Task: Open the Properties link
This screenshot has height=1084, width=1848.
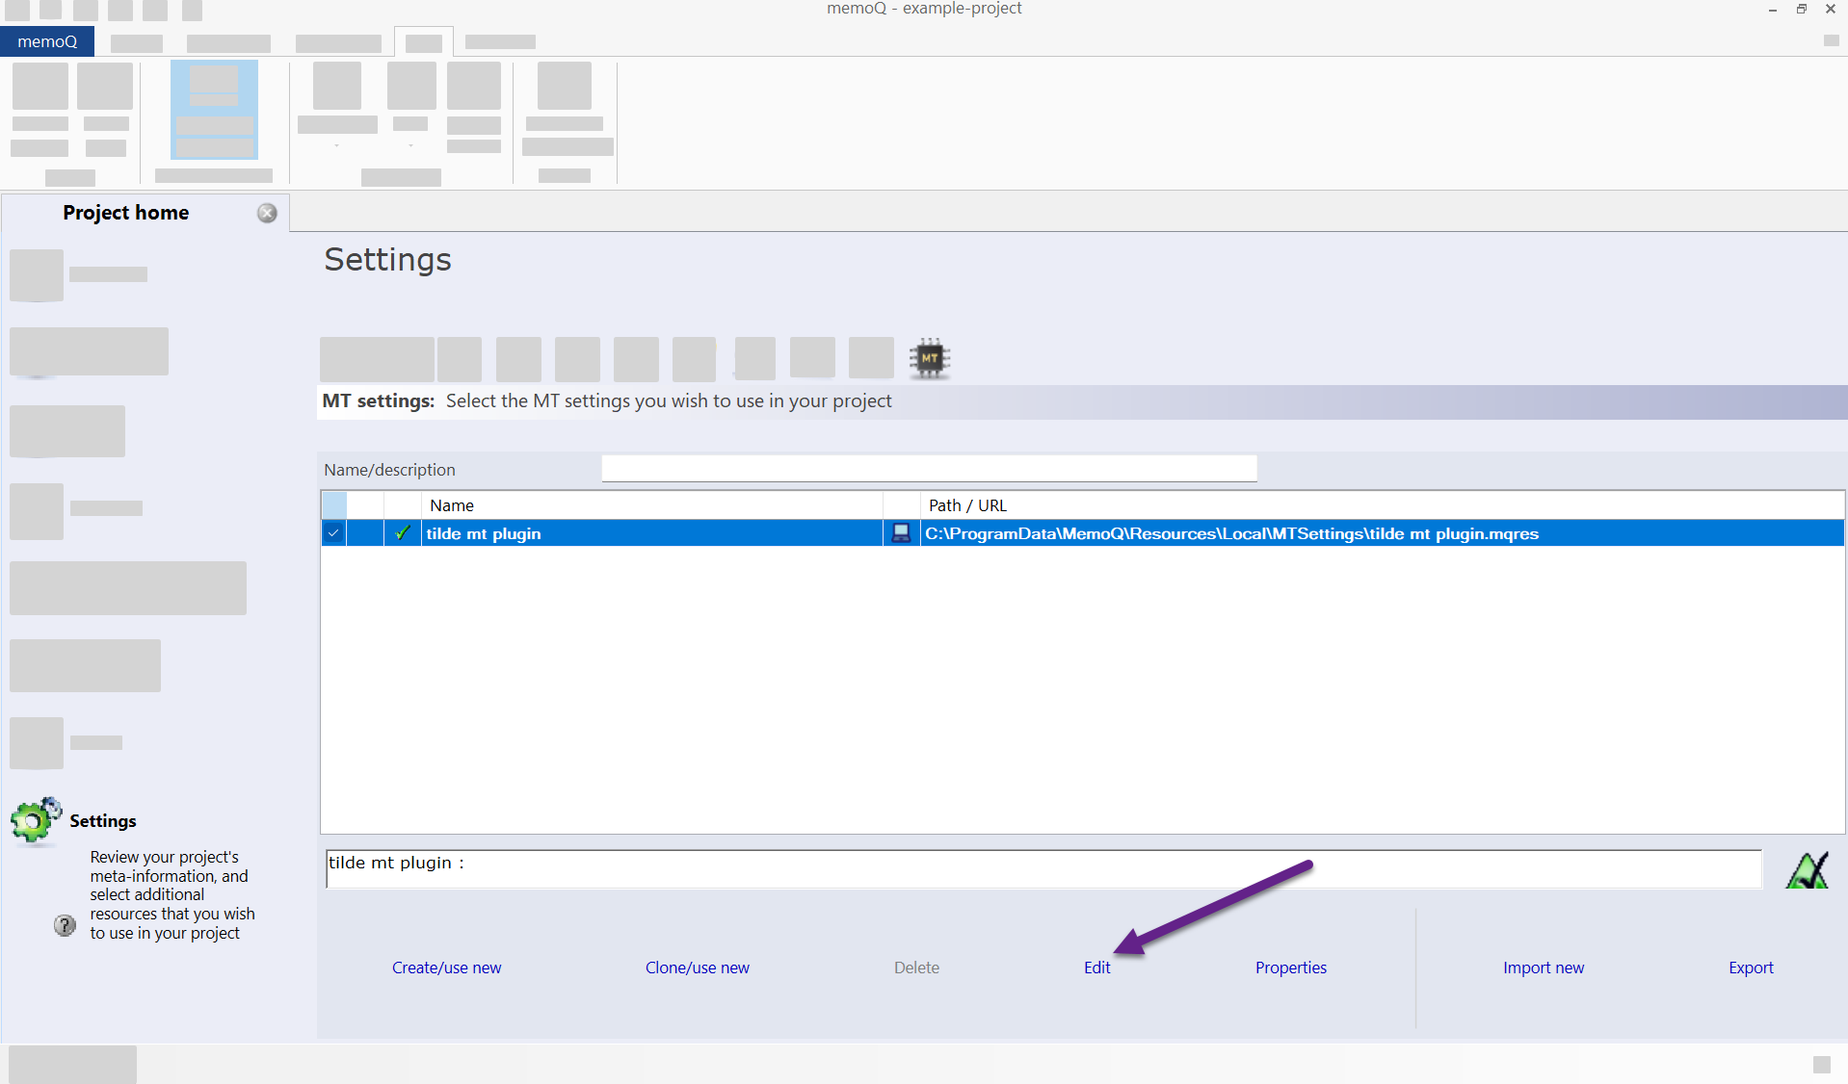Action: click(x=1290, y=968)
